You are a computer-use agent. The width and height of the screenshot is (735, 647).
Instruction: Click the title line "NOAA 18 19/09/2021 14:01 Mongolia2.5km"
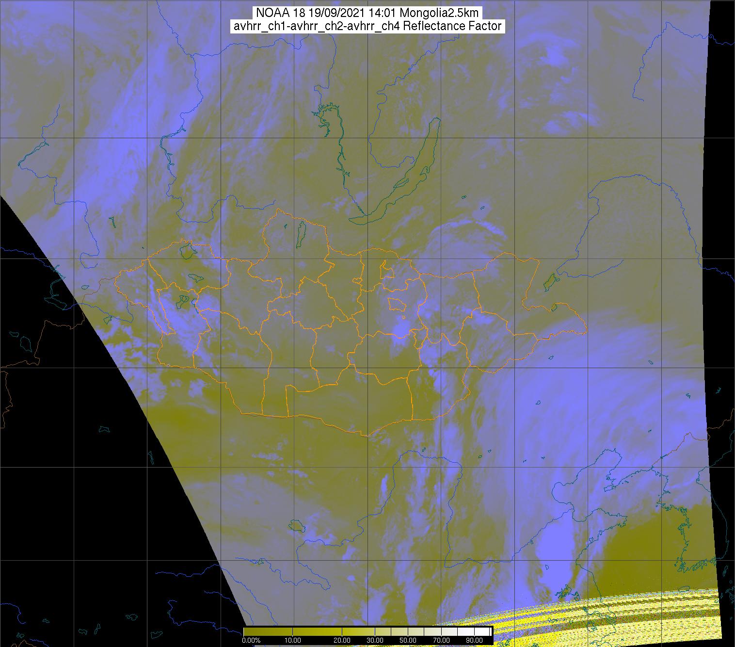[367, 13]
